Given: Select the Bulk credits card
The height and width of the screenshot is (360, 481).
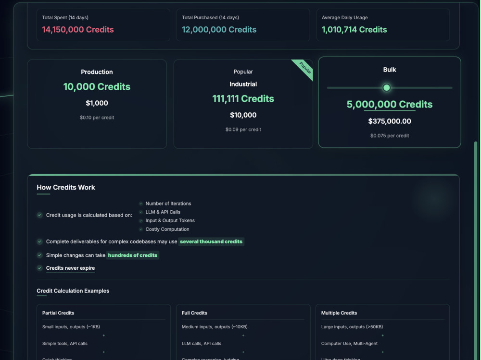Looking at the screenshot, I should point(390,102).
